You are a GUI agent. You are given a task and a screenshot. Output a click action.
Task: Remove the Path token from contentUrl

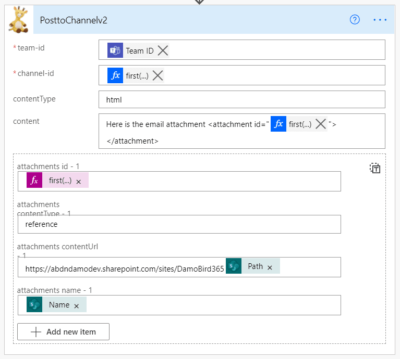coord(270,267)
